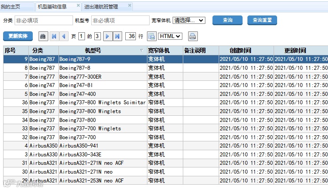Screen dimensions: 328x190
Task: Select the Boeing787-9 row
Action: point(166,59)
